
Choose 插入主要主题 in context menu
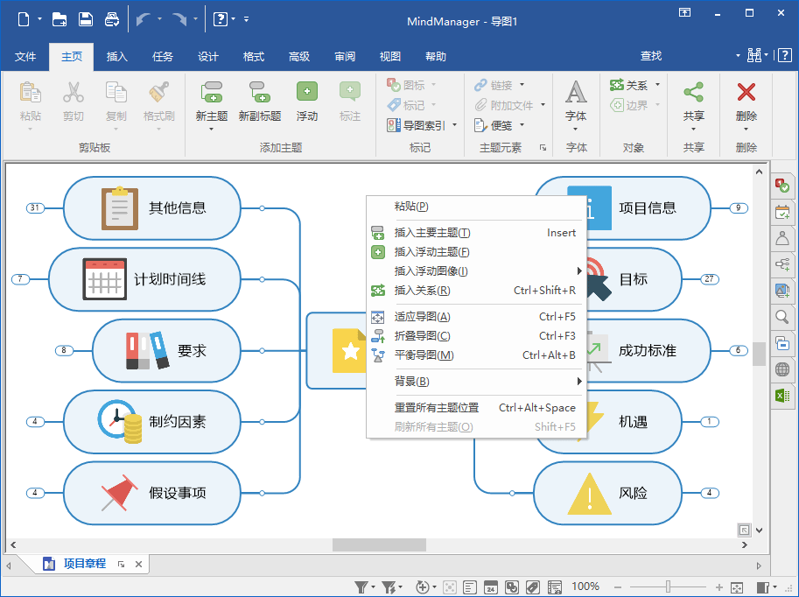(476, 233)
